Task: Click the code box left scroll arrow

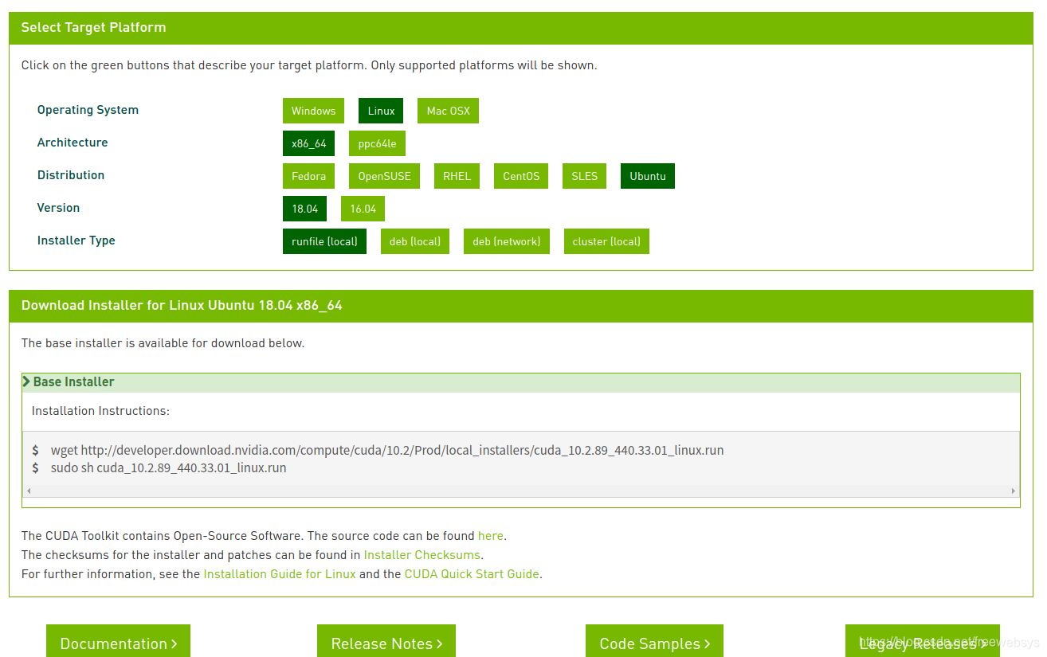Action: 29,491
